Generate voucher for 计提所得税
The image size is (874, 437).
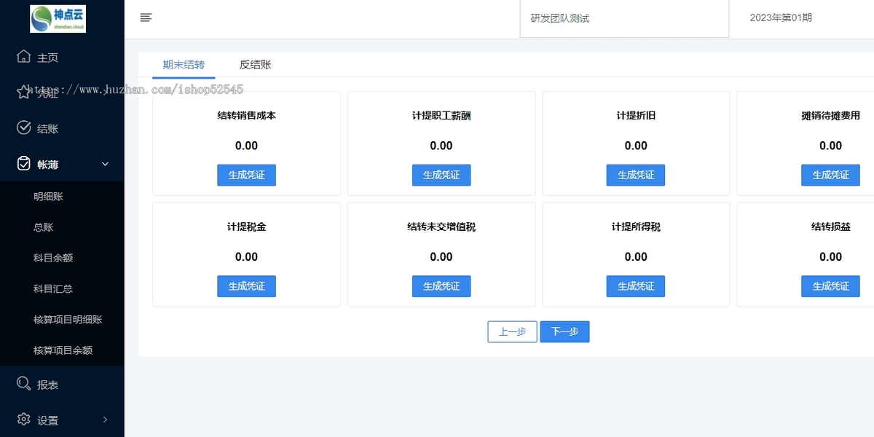[636, 286]
